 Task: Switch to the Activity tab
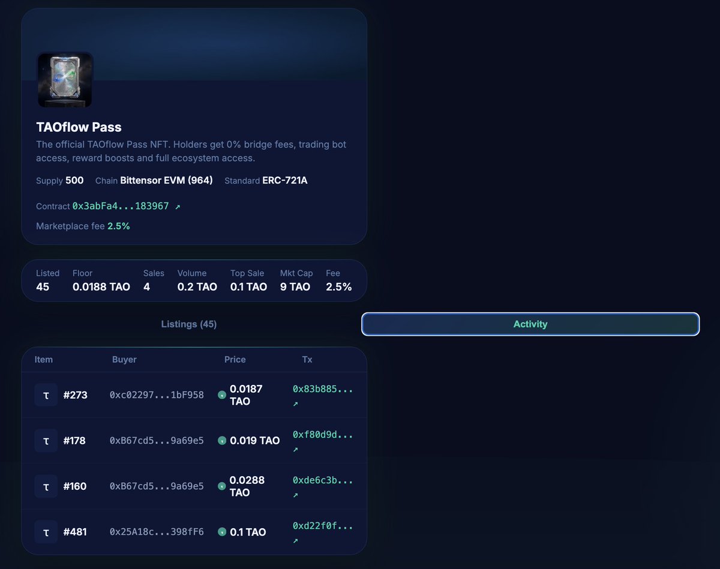coord(530,324)
